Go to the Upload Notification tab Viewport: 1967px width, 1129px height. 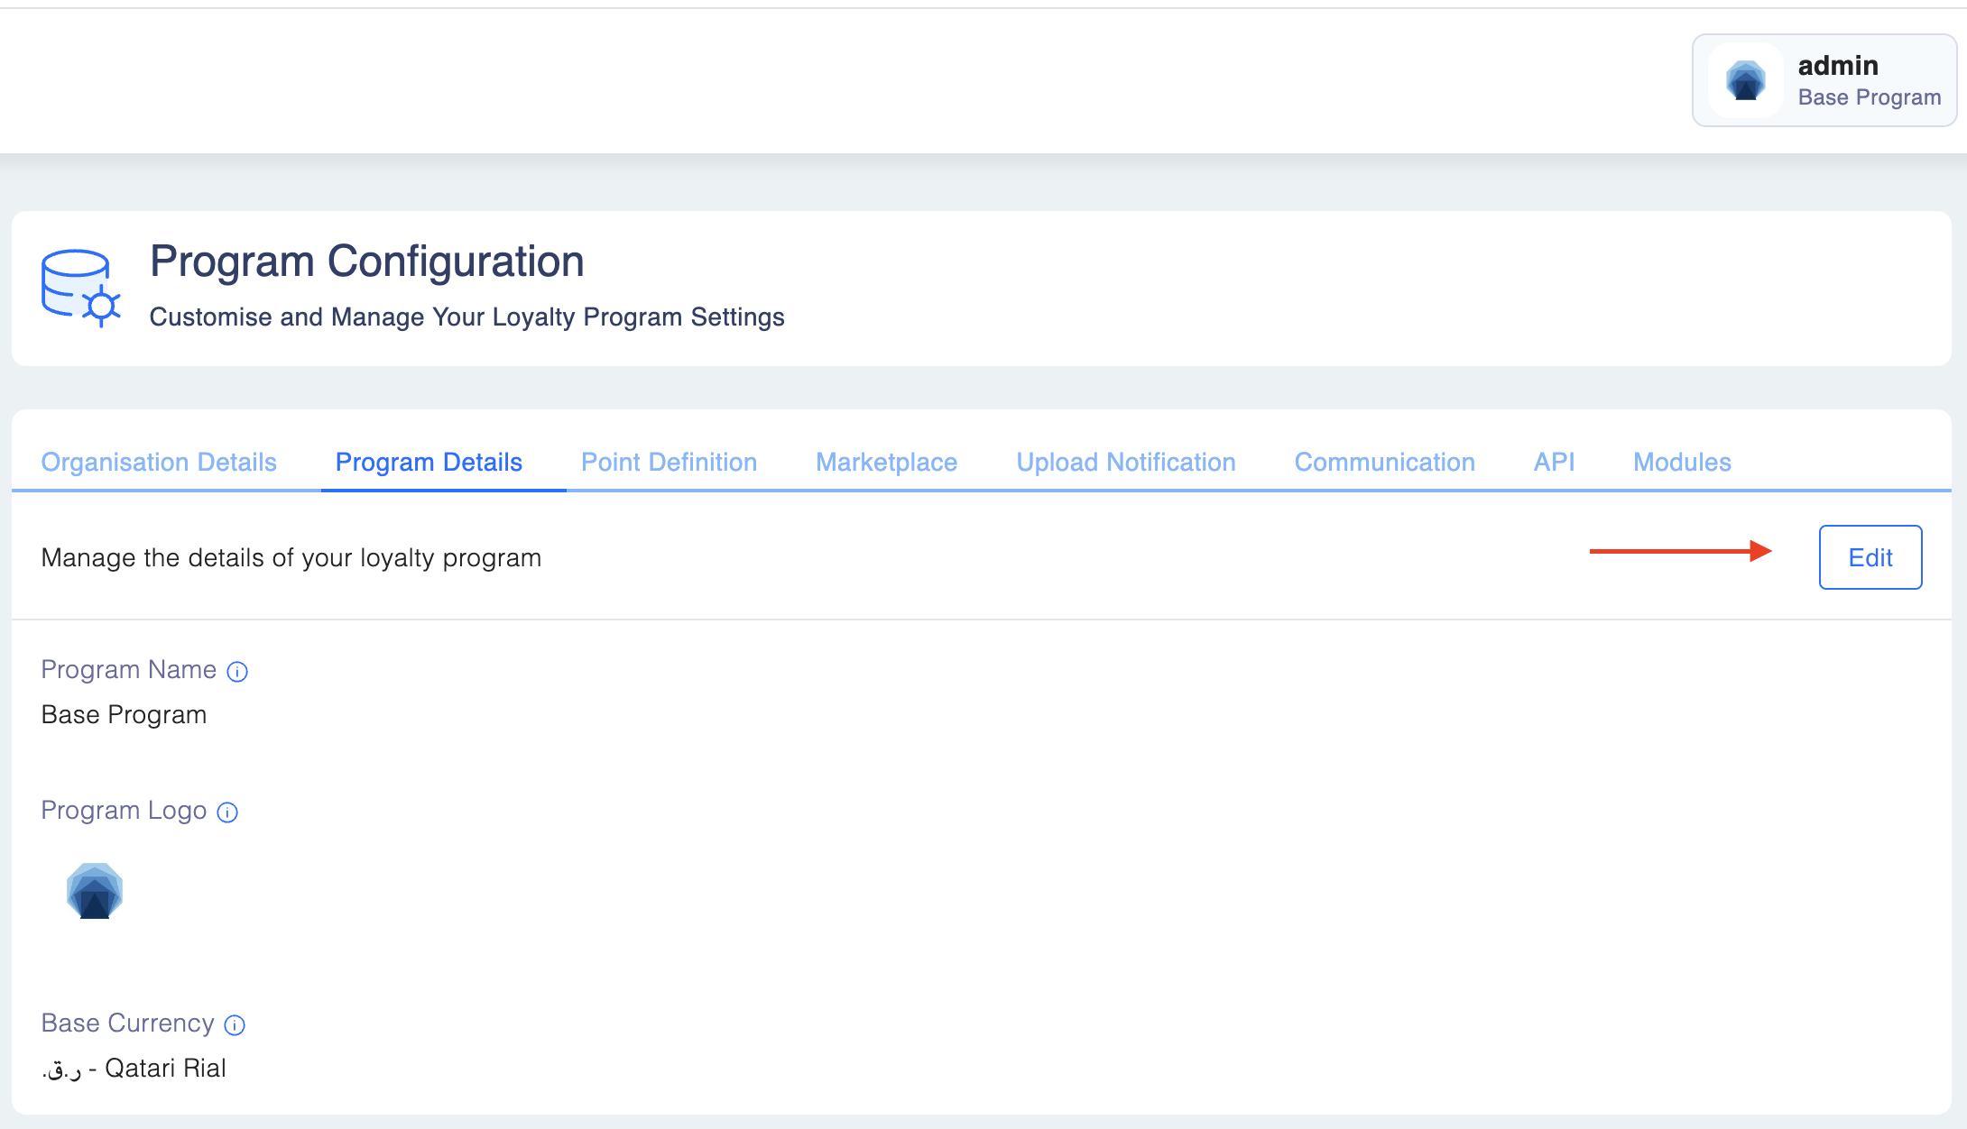click(x=1125, y=462)
